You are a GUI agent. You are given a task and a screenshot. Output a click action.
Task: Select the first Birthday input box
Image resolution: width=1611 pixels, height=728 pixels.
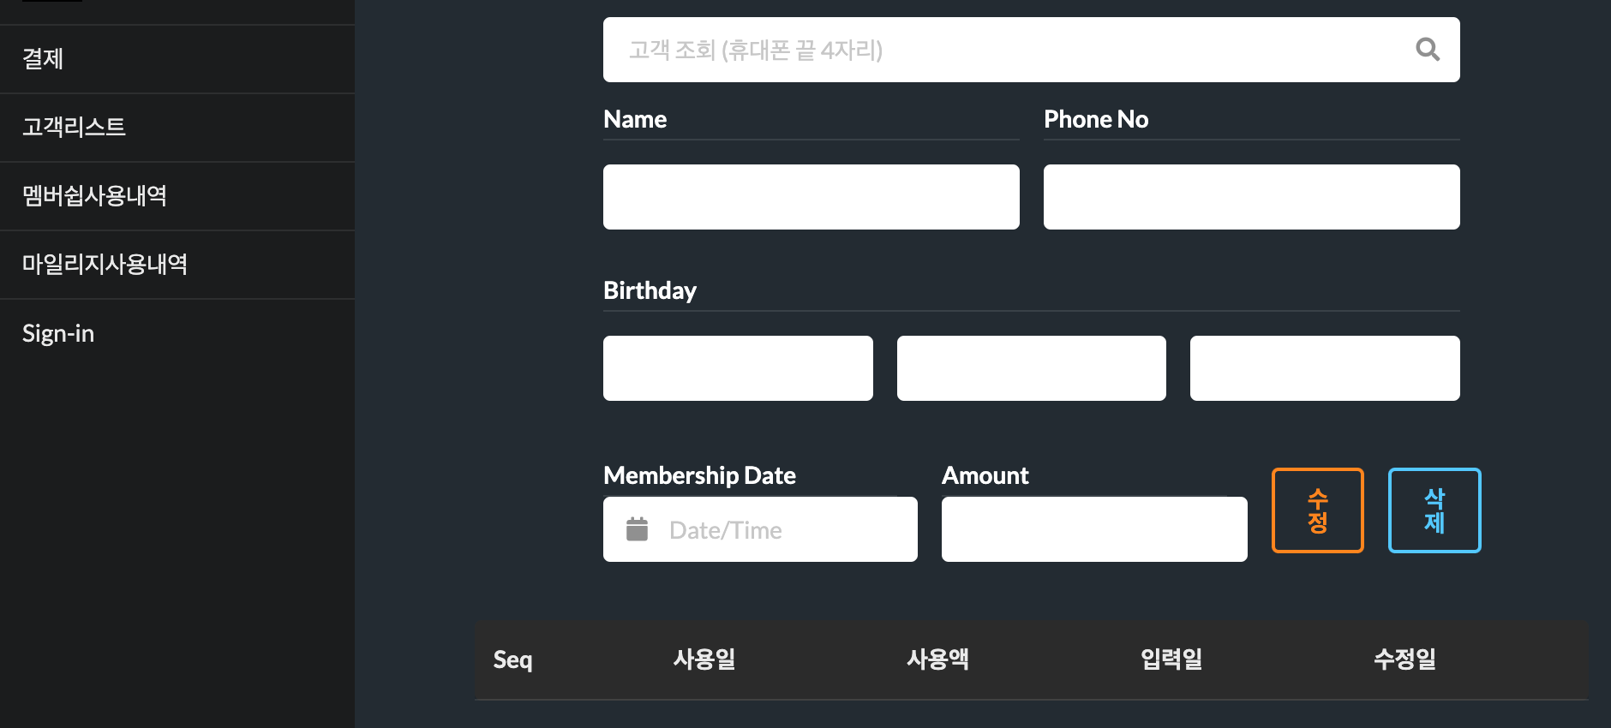pyautogui.click(x=738, y=368)
